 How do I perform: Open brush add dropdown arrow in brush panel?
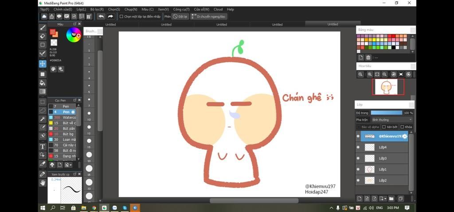[x=70, y=165]
